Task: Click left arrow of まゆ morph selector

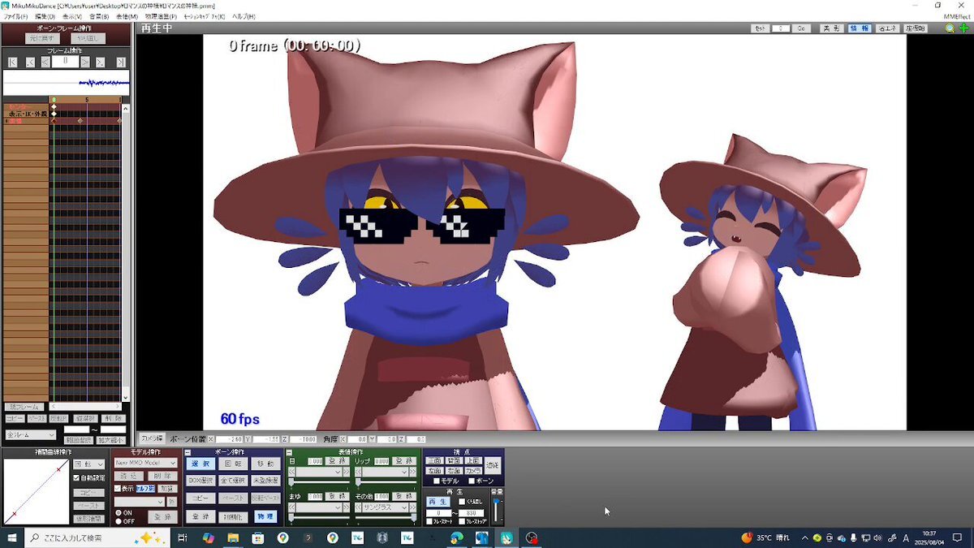Action: (291, 507)
